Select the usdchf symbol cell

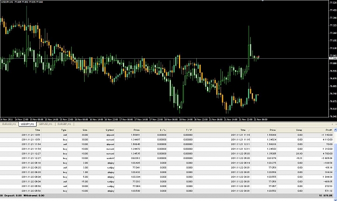111,158
